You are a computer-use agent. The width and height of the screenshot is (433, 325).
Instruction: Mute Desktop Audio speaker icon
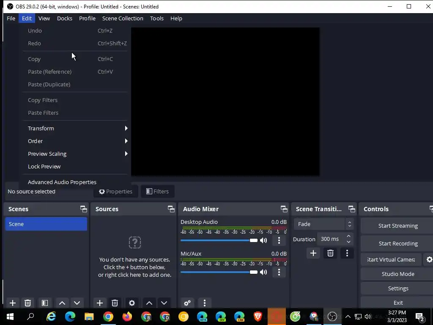[263, 240]
